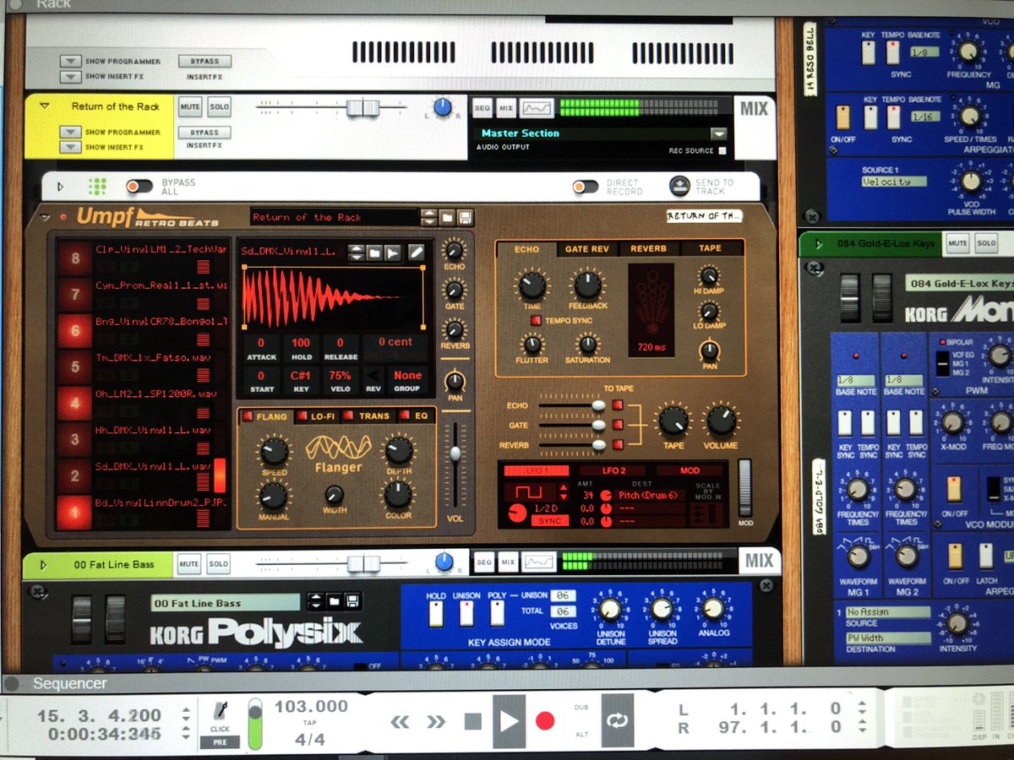Image resolution: width=1014 pixels, height=760 pixels.
Task: Expand the 00 Fat Line Bass device
Action: coord(44,565)
